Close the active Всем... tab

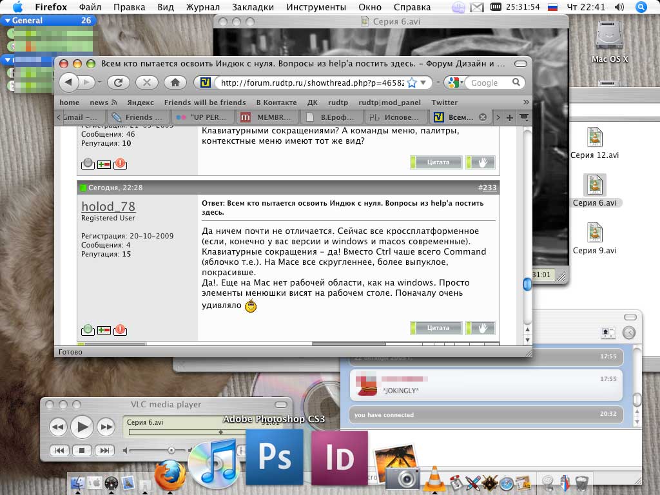click(x=483, y=117)
